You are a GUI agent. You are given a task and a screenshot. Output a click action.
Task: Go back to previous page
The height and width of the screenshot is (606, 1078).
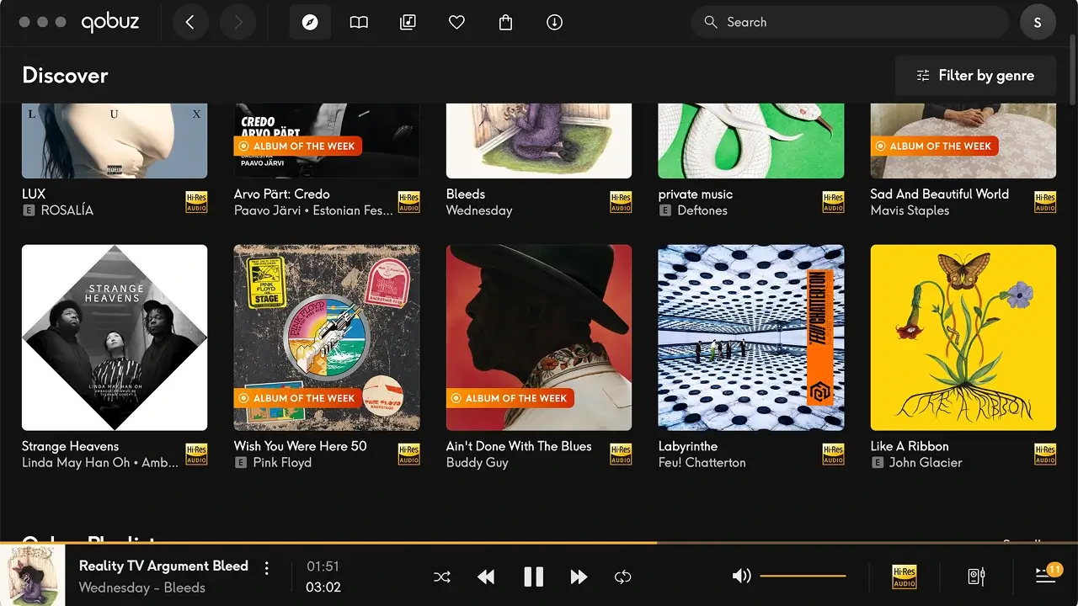[189, 23]
